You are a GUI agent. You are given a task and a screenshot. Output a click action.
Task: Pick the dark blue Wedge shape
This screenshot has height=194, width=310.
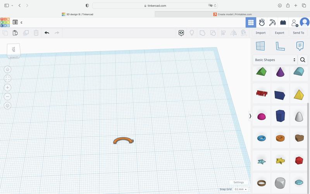click(280, 95)
